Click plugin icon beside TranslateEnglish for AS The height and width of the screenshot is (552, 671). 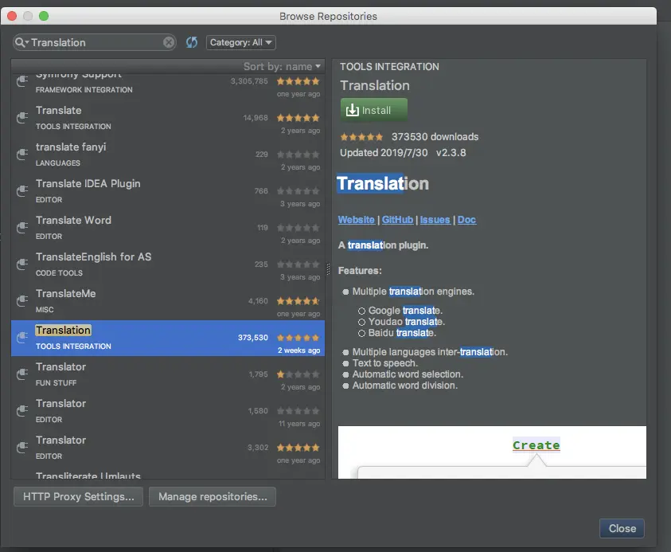point(21,264)
